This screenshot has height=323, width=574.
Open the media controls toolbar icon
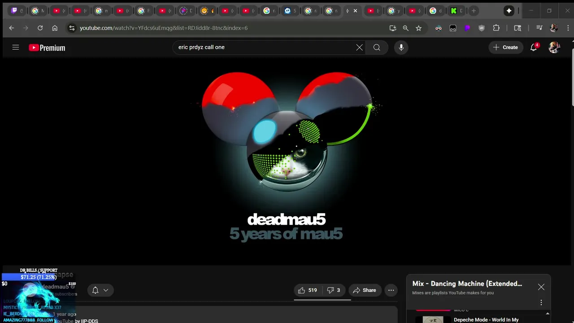point(539,28)
